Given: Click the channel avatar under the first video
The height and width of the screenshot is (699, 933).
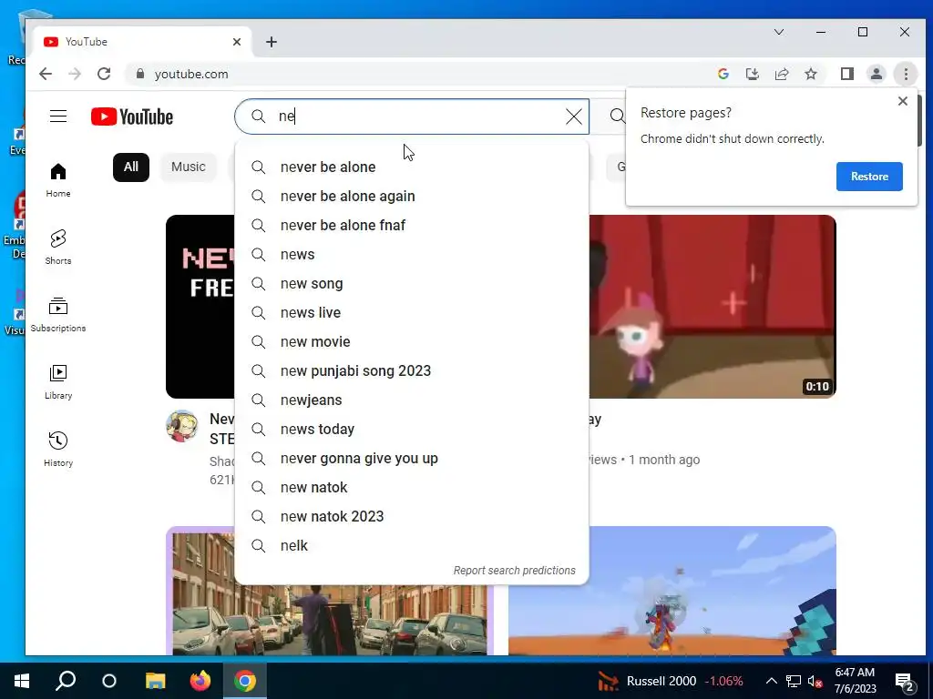Looking at the screenshot, I should (182, 426).
